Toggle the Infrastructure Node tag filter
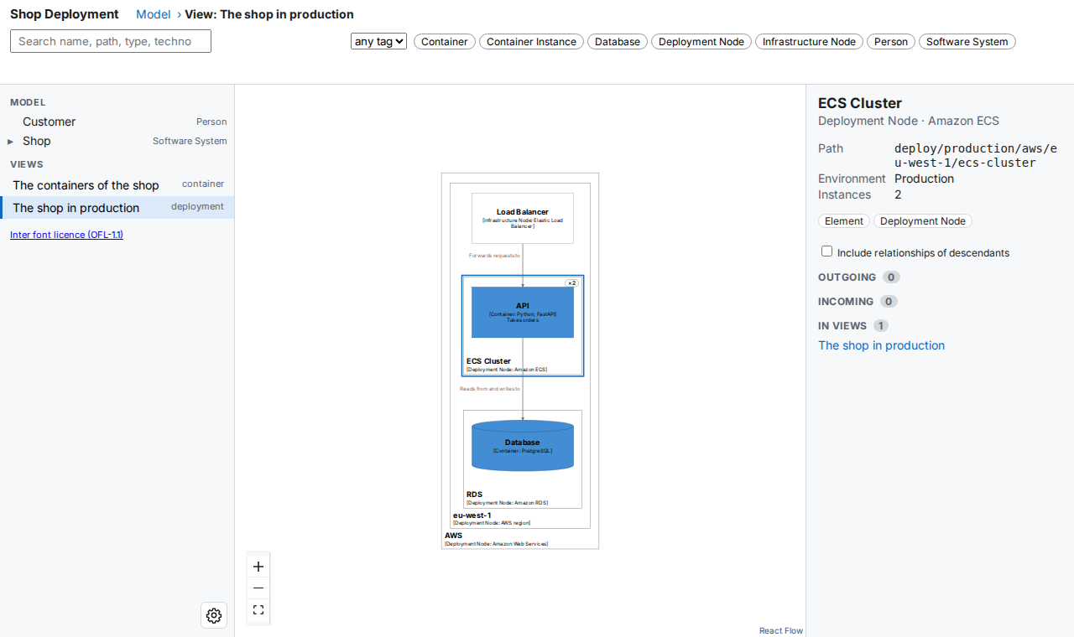The width and height of the screenshot is (1074, 637). coord(809,41)
